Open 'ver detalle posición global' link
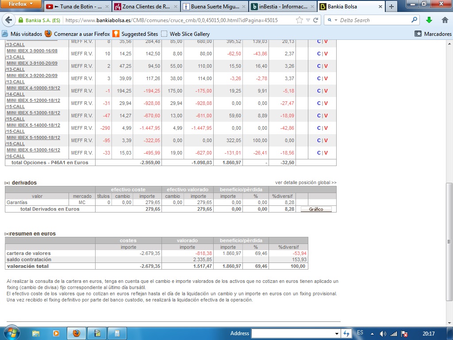This screenshot has height=340, width=453. 306,182
